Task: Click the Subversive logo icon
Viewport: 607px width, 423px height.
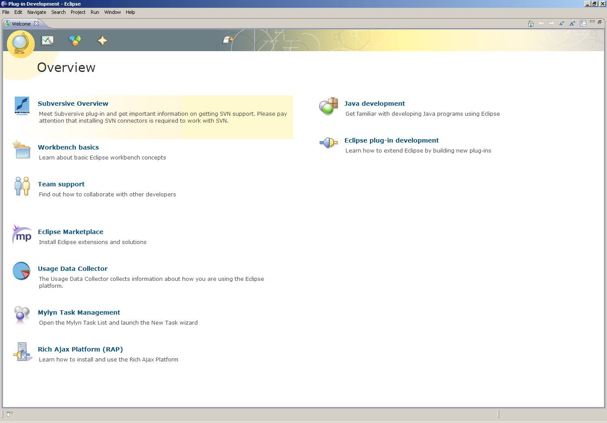Action: [22, 106]
